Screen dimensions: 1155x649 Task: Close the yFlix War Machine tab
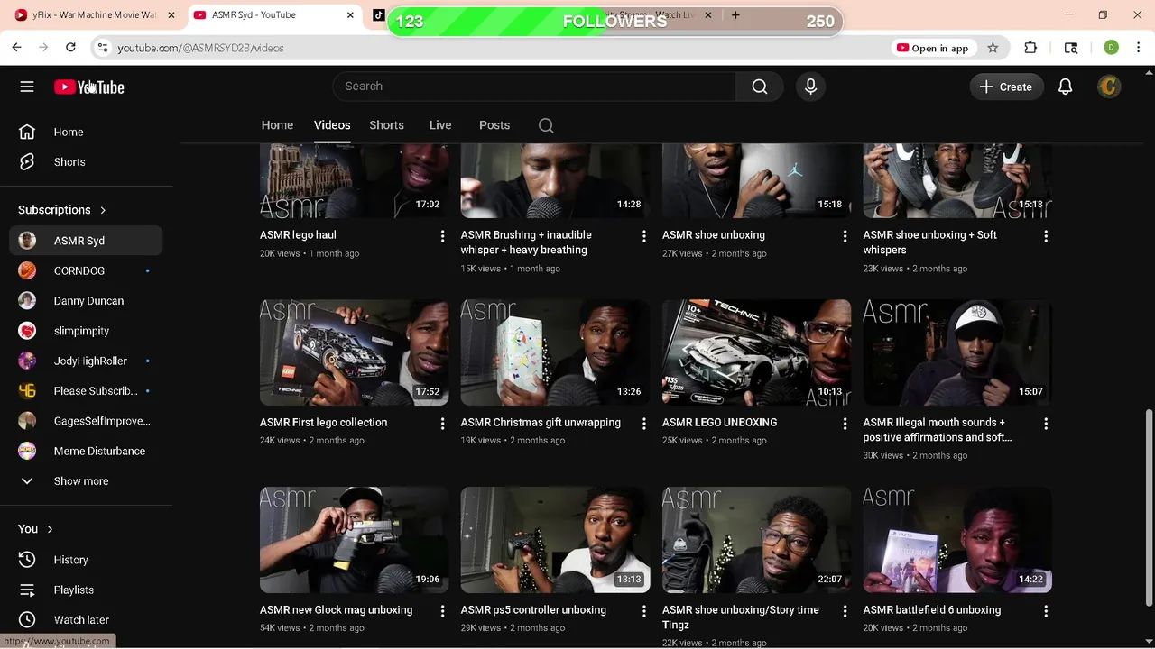pos(171,15)
